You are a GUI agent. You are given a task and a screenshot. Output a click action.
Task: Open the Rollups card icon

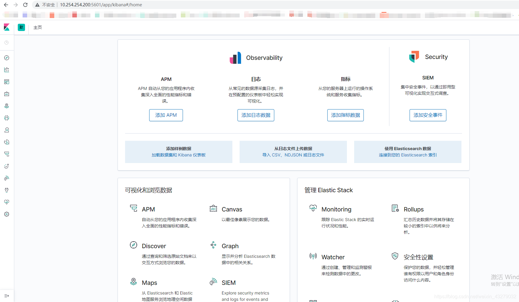click(395, 208)
